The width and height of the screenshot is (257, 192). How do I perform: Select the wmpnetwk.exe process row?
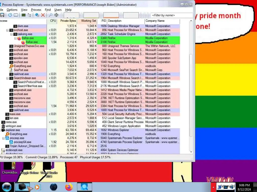tap(90, 90)
